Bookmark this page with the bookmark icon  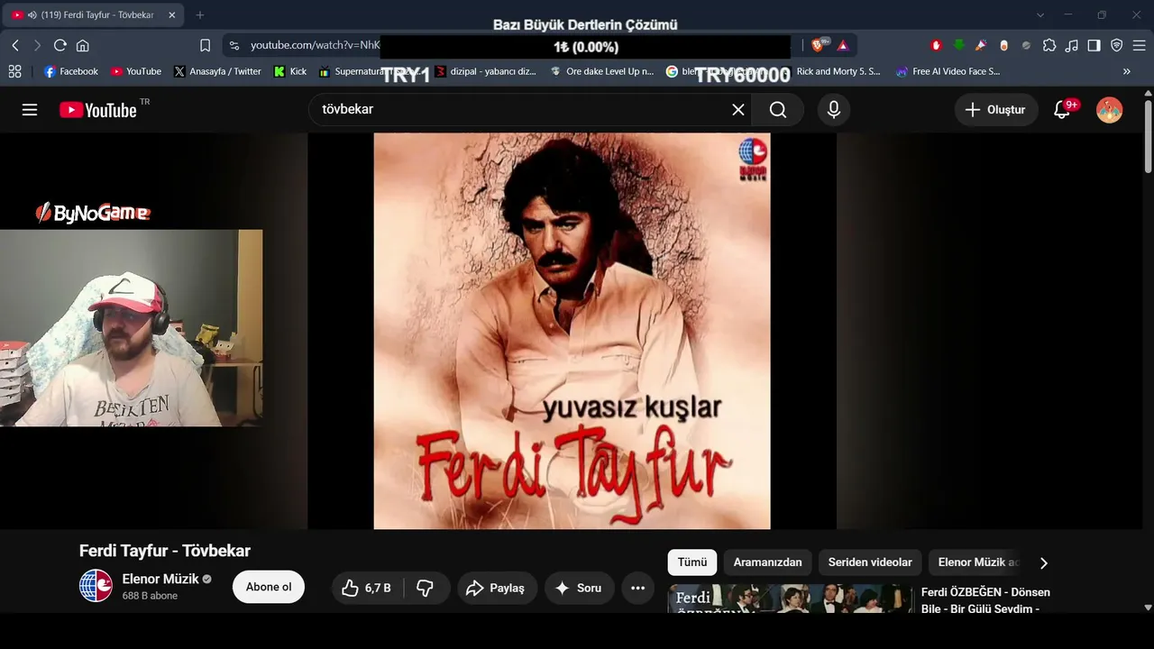(x=206, y=45)
